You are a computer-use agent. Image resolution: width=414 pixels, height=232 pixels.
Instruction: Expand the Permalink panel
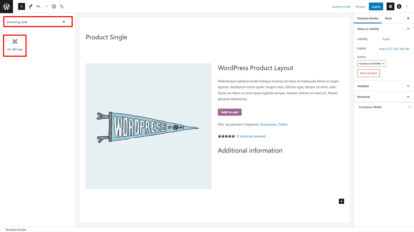click(383, 97)
